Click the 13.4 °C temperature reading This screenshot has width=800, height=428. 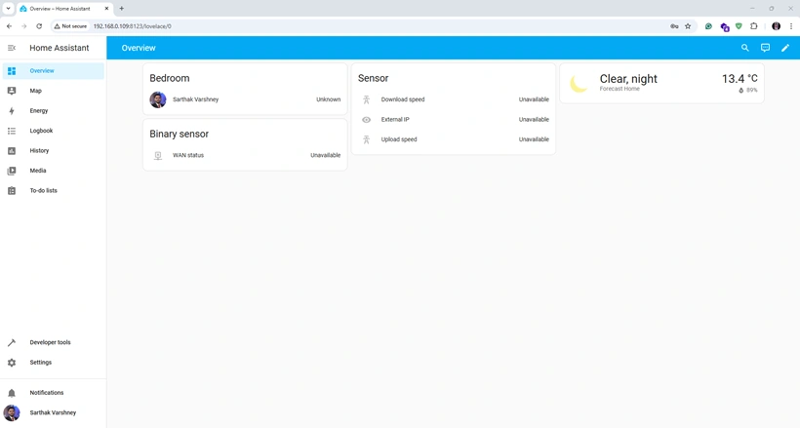740,79
